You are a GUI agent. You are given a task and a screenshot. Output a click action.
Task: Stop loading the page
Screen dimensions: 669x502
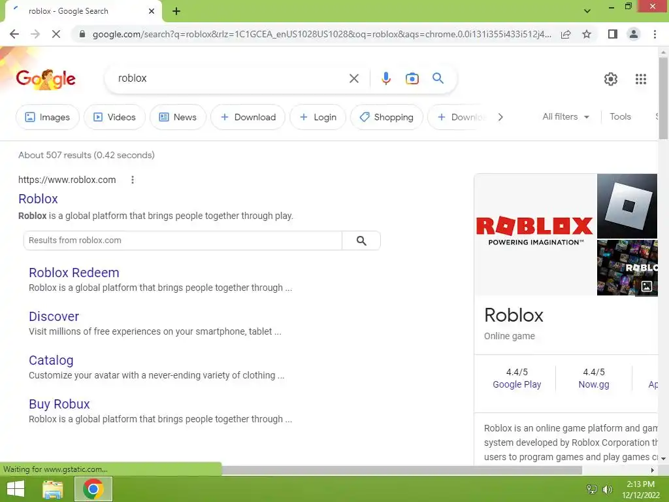[x=56, y=34]
